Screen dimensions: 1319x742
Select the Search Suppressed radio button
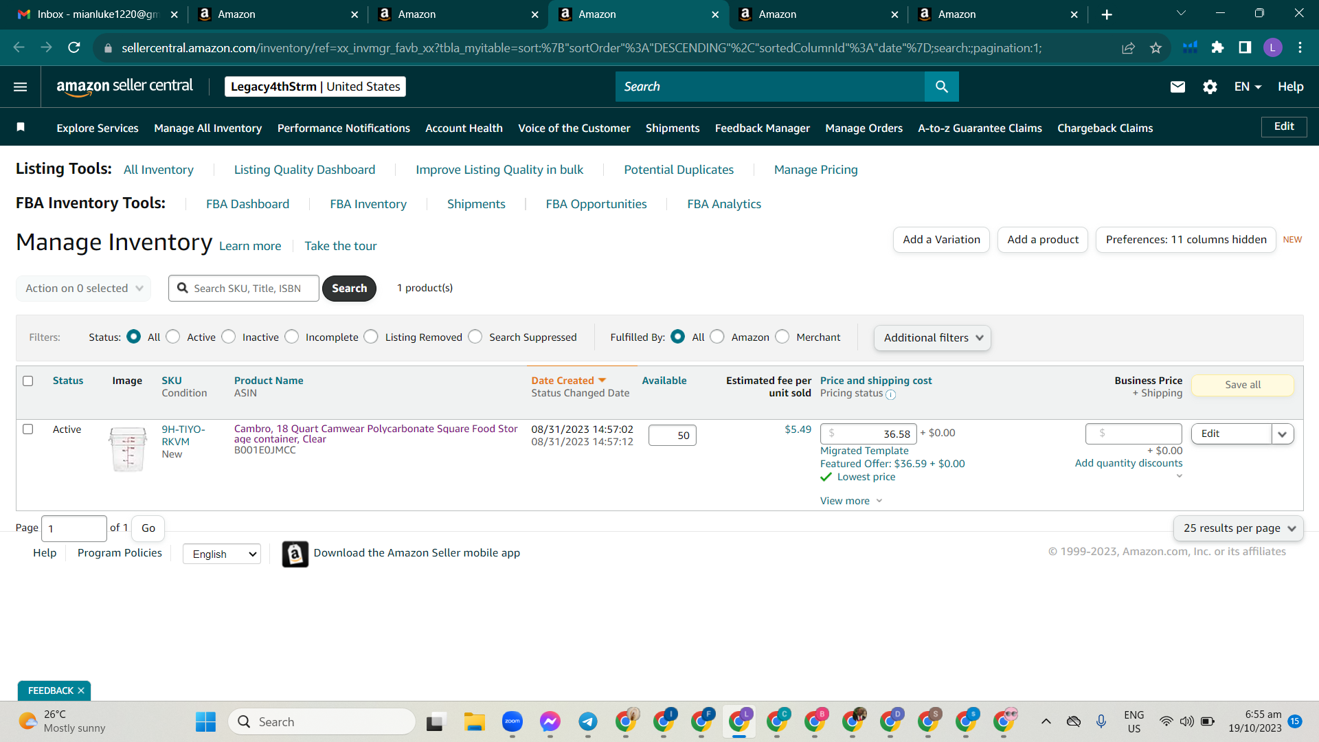(x=475, y=337)
